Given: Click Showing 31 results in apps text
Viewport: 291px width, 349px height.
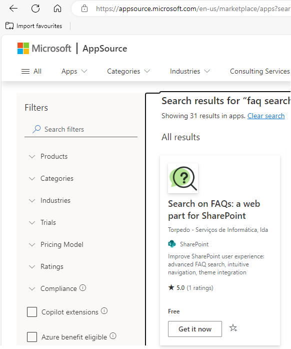Looking at the screenshot, I should point(203,116).
